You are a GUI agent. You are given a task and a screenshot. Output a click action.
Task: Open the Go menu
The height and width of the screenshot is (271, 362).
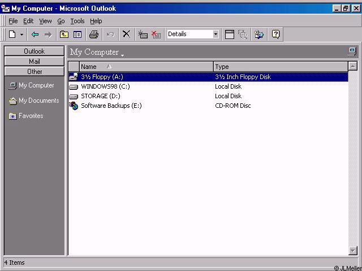(x=61, y=21)
